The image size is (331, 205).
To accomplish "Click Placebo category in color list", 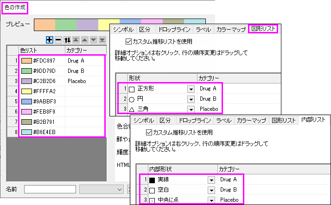I will pos(77,81).
